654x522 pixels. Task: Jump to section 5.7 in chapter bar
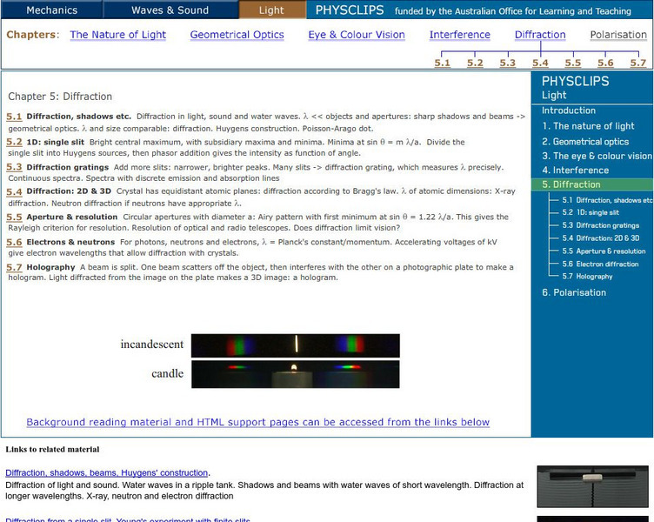[x=638, y=63]
